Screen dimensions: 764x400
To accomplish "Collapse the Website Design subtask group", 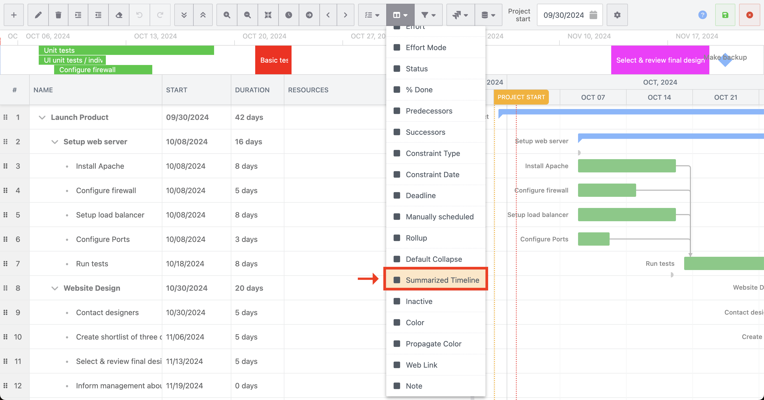I will coord(55,288).
